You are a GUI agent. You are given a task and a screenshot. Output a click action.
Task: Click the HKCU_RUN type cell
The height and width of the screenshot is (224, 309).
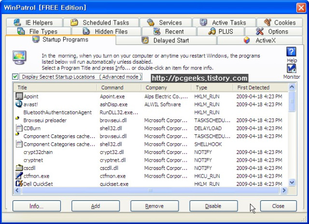tap(207, 176)
